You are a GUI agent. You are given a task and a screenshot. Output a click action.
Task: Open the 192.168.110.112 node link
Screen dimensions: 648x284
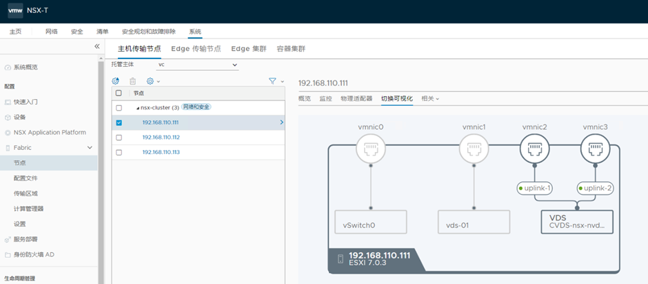pos(161,138)
